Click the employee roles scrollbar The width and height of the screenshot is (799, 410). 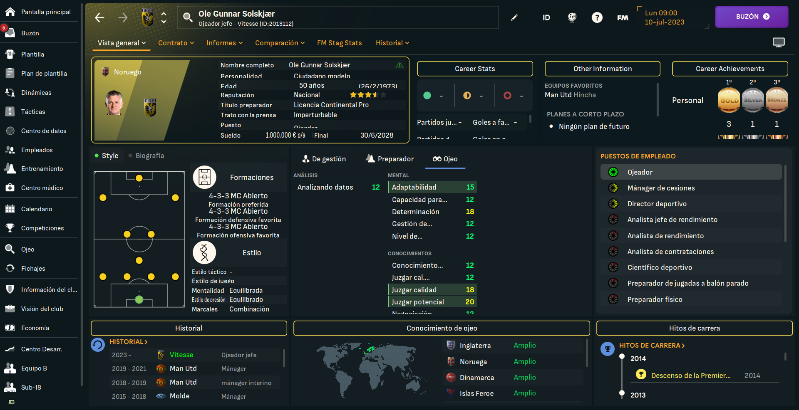tap(785, 204)
